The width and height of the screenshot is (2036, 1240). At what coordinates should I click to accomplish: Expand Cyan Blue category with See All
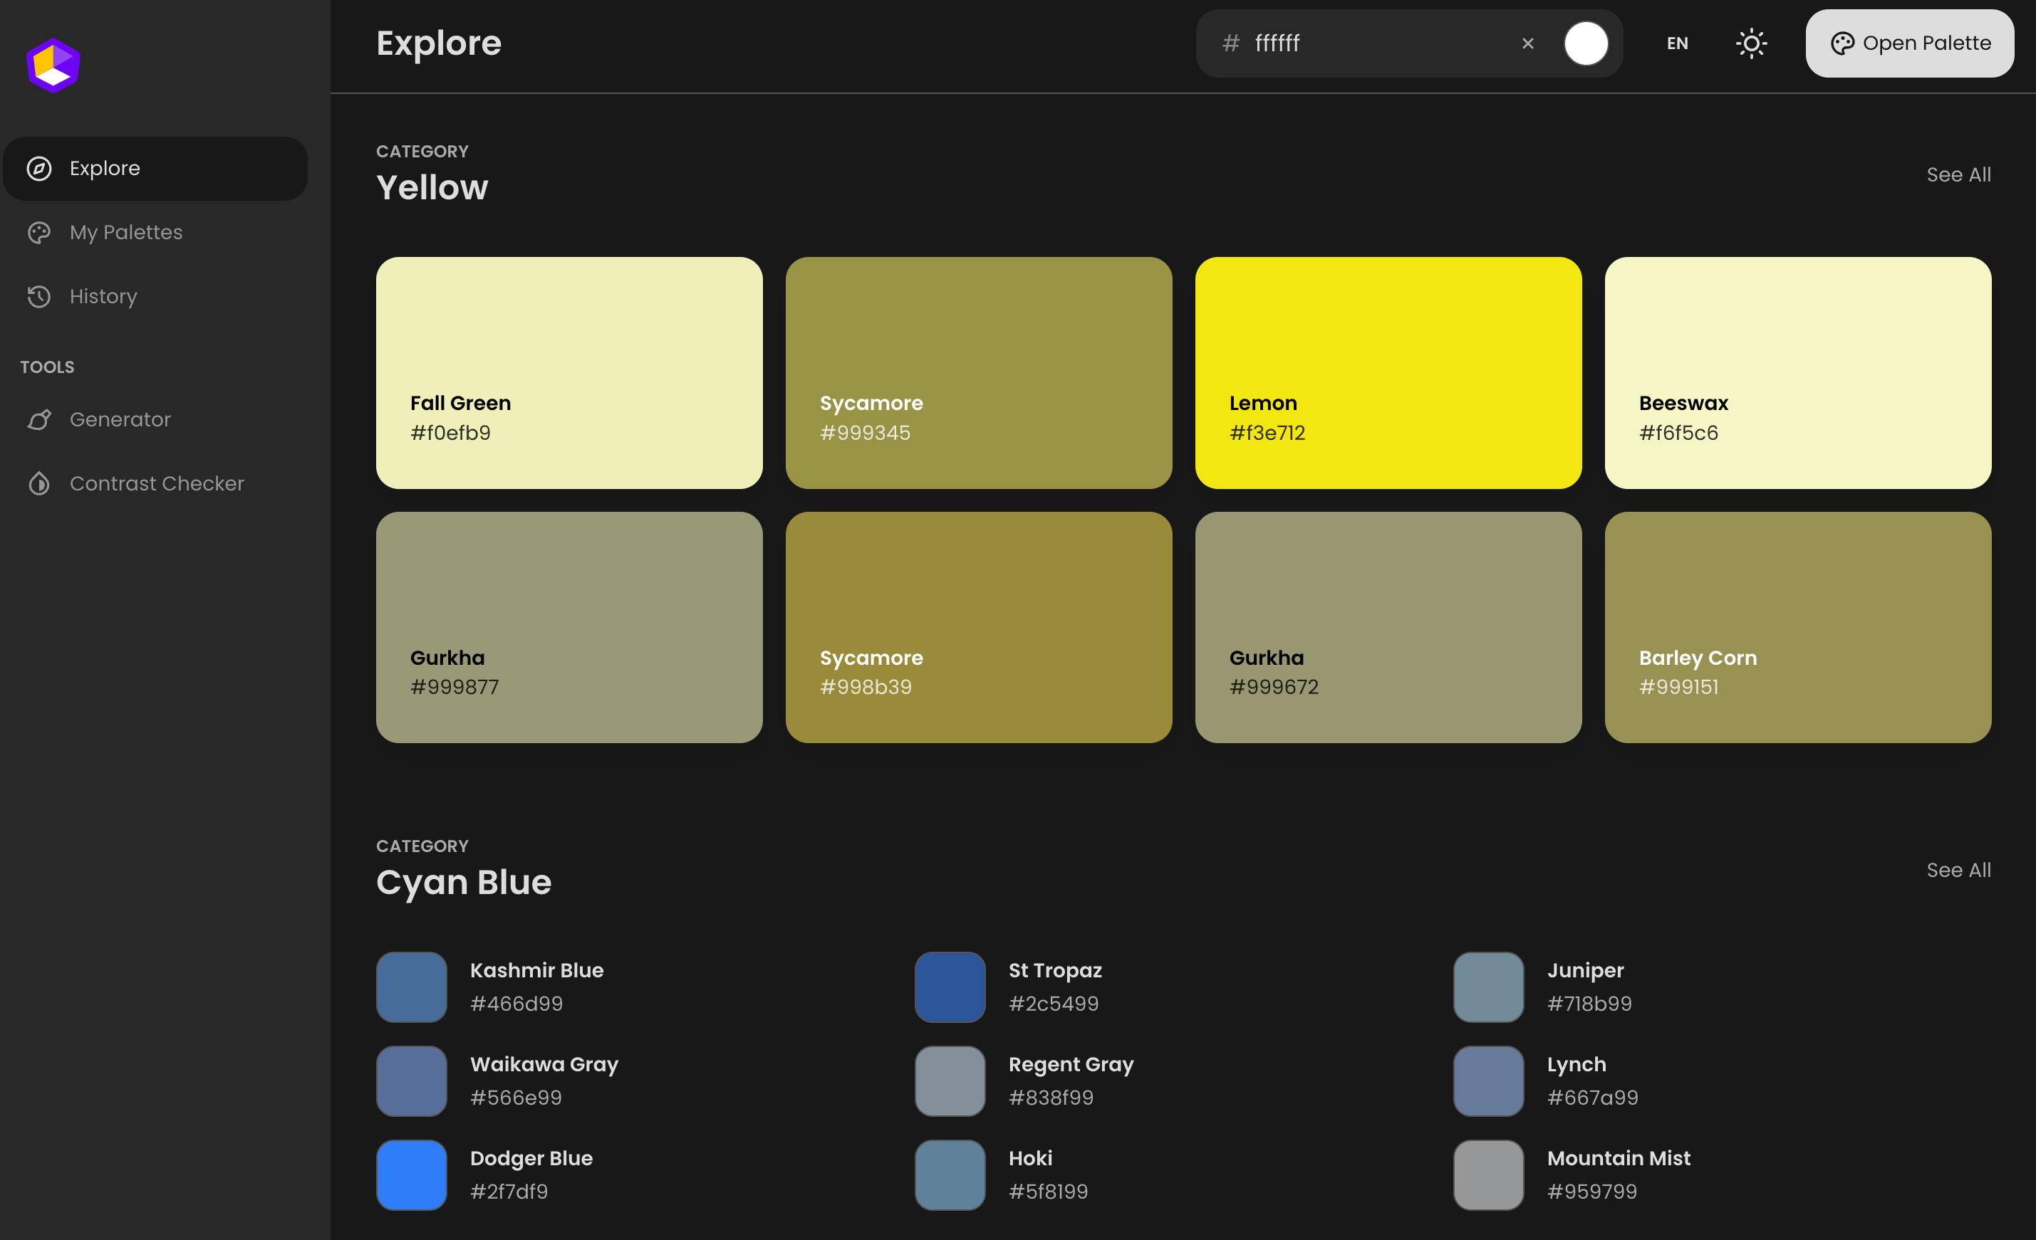1959,868
